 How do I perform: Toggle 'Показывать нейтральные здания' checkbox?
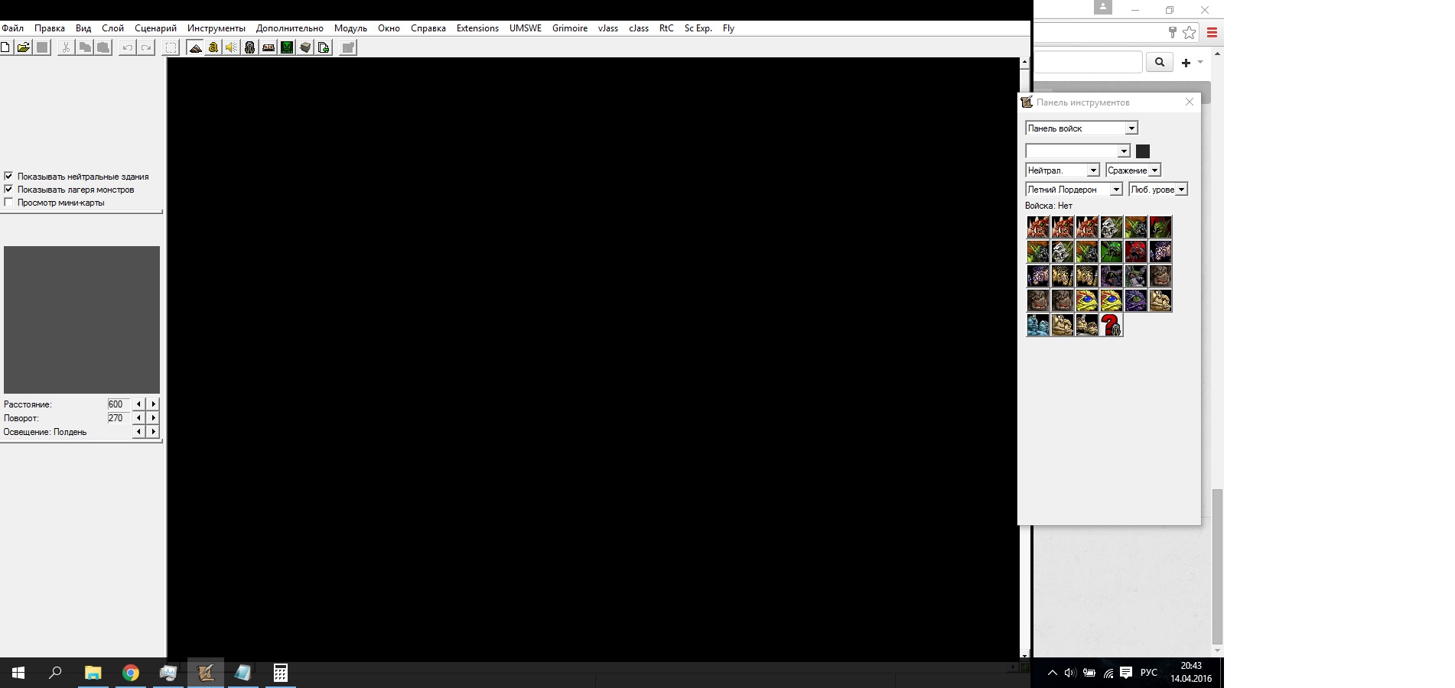click(9, 176)
